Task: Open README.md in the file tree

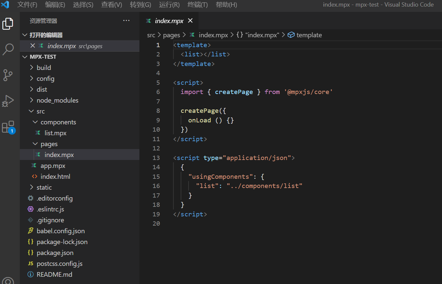Action: coord(55,274)
